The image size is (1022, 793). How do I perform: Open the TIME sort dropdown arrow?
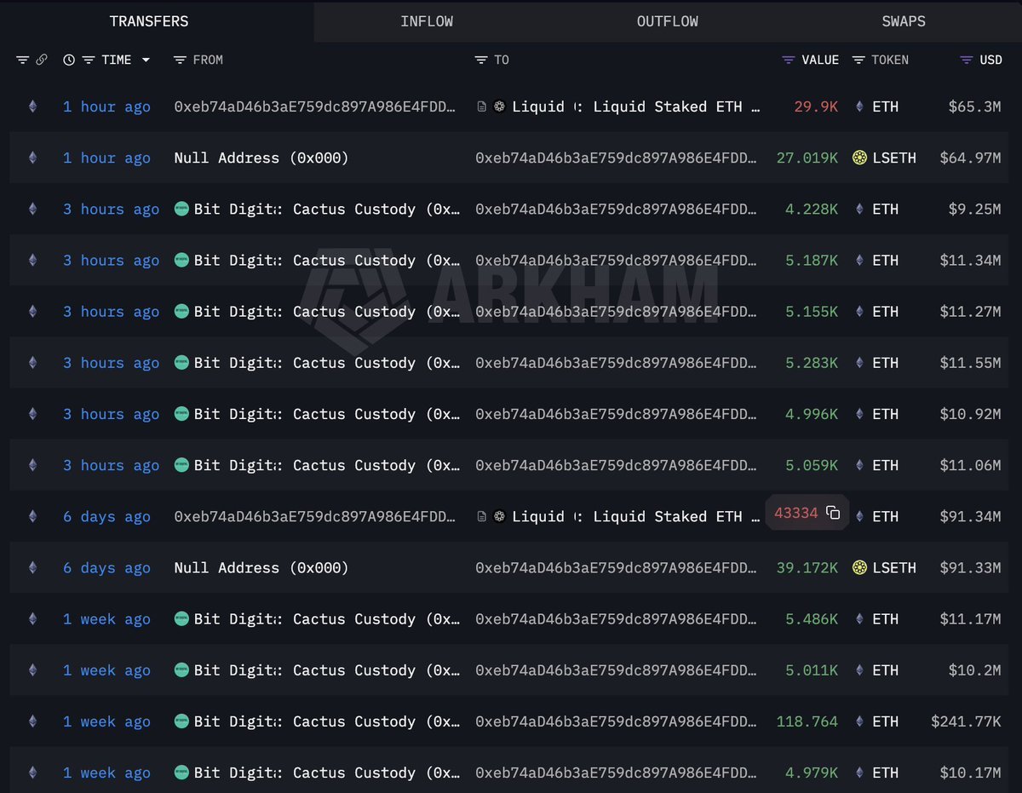[x=145, y=60]
